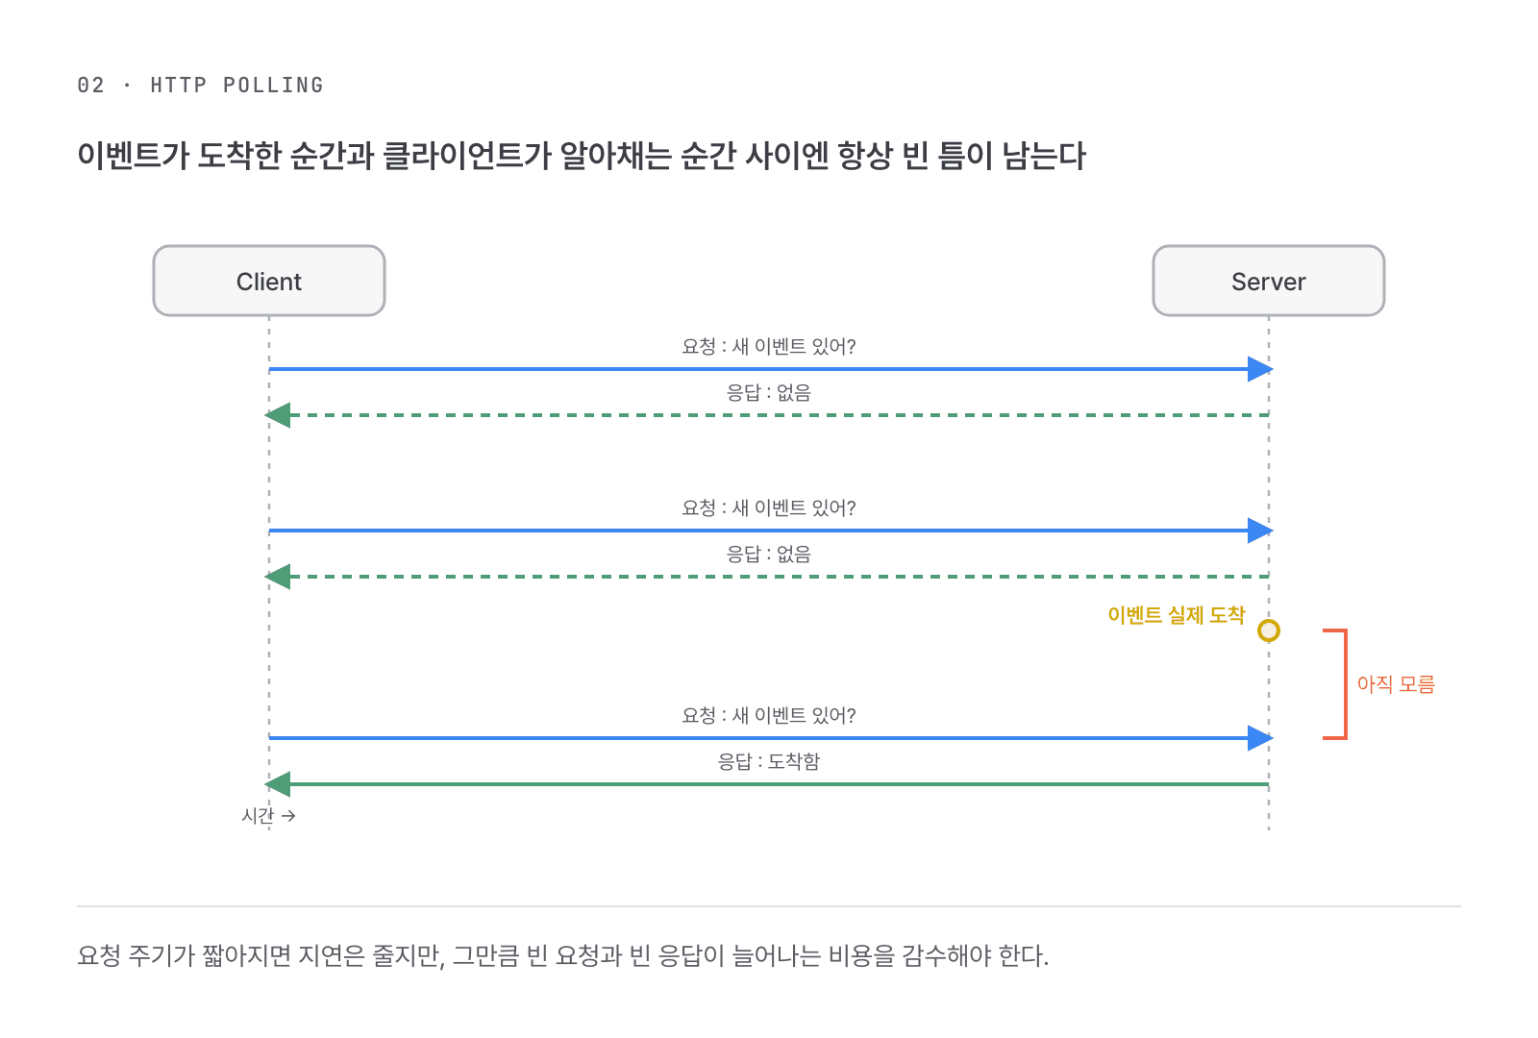Click the 시간 → time axis label
Screen dimensions: 1538x1038
click(268, 816)
